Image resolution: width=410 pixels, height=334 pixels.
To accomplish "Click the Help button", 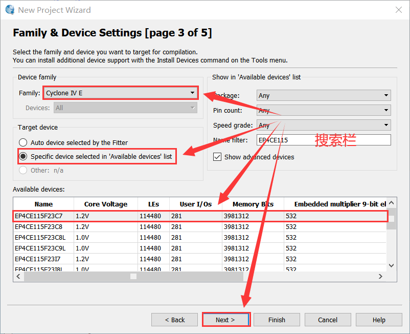I will click(x=379, y=320).
